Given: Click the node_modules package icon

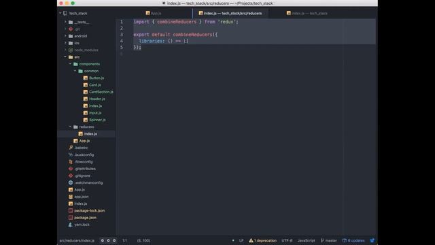Looking at the screenshot, I should tap(71, 50).
